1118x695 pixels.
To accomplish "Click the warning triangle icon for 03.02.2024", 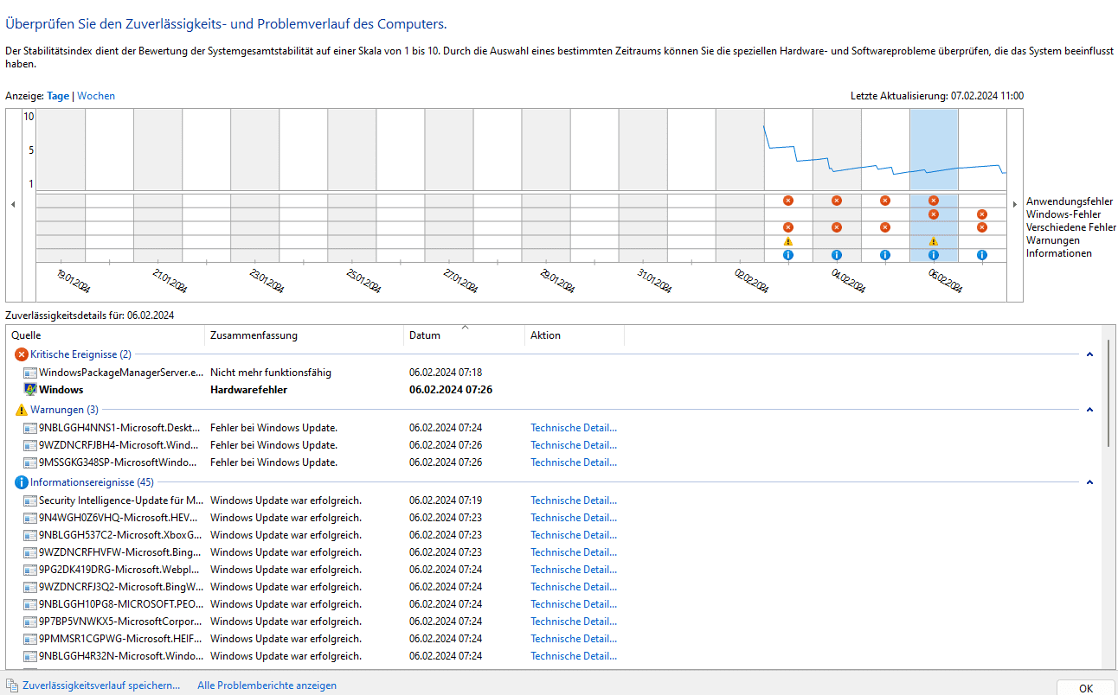I will click(788, 241).
